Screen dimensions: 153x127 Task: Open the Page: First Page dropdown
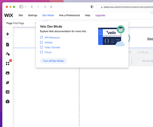pyautogui.click(x=21, y=23)
